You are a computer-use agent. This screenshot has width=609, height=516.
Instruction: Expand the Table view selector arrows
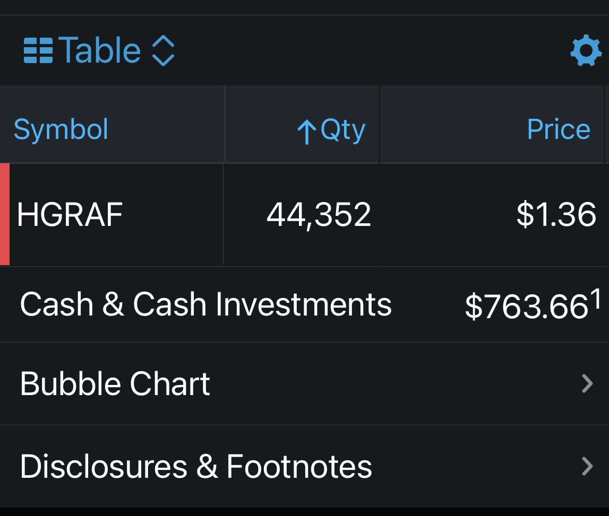(x=163, y=51)
